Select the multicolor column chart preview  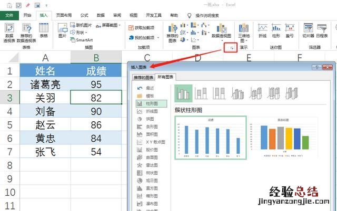[283, 138]
